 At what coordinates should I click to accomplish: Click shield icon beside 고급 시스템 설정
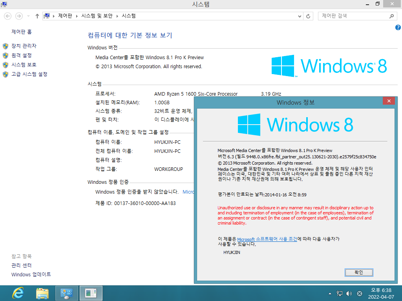(5, 74)
